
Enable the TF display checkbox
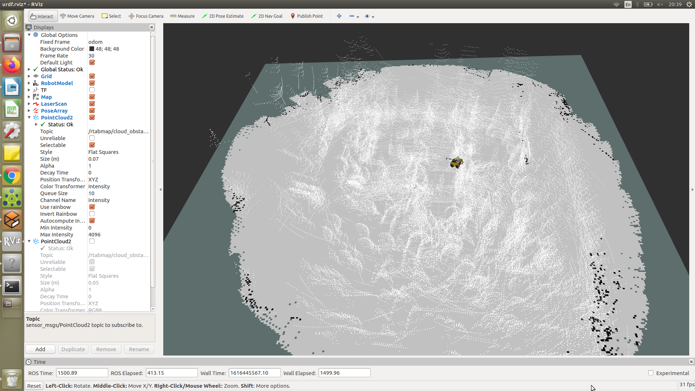[x=92, y=90]
